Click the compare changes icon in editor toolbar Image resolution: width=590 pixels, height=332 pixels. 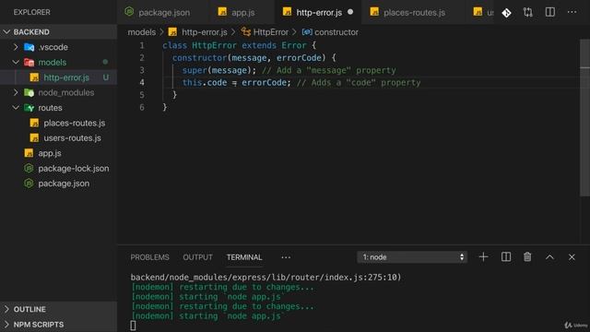point(528,12)
